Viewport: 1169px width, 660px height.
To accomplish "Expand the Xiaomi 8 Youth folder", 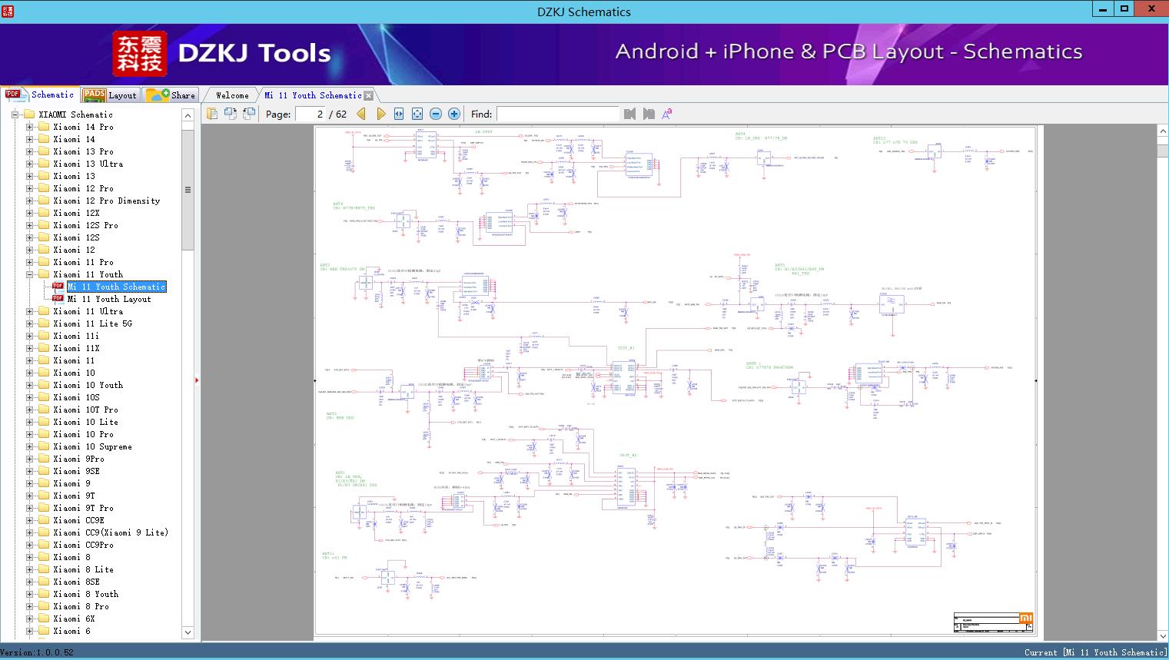I will (29, 594).
